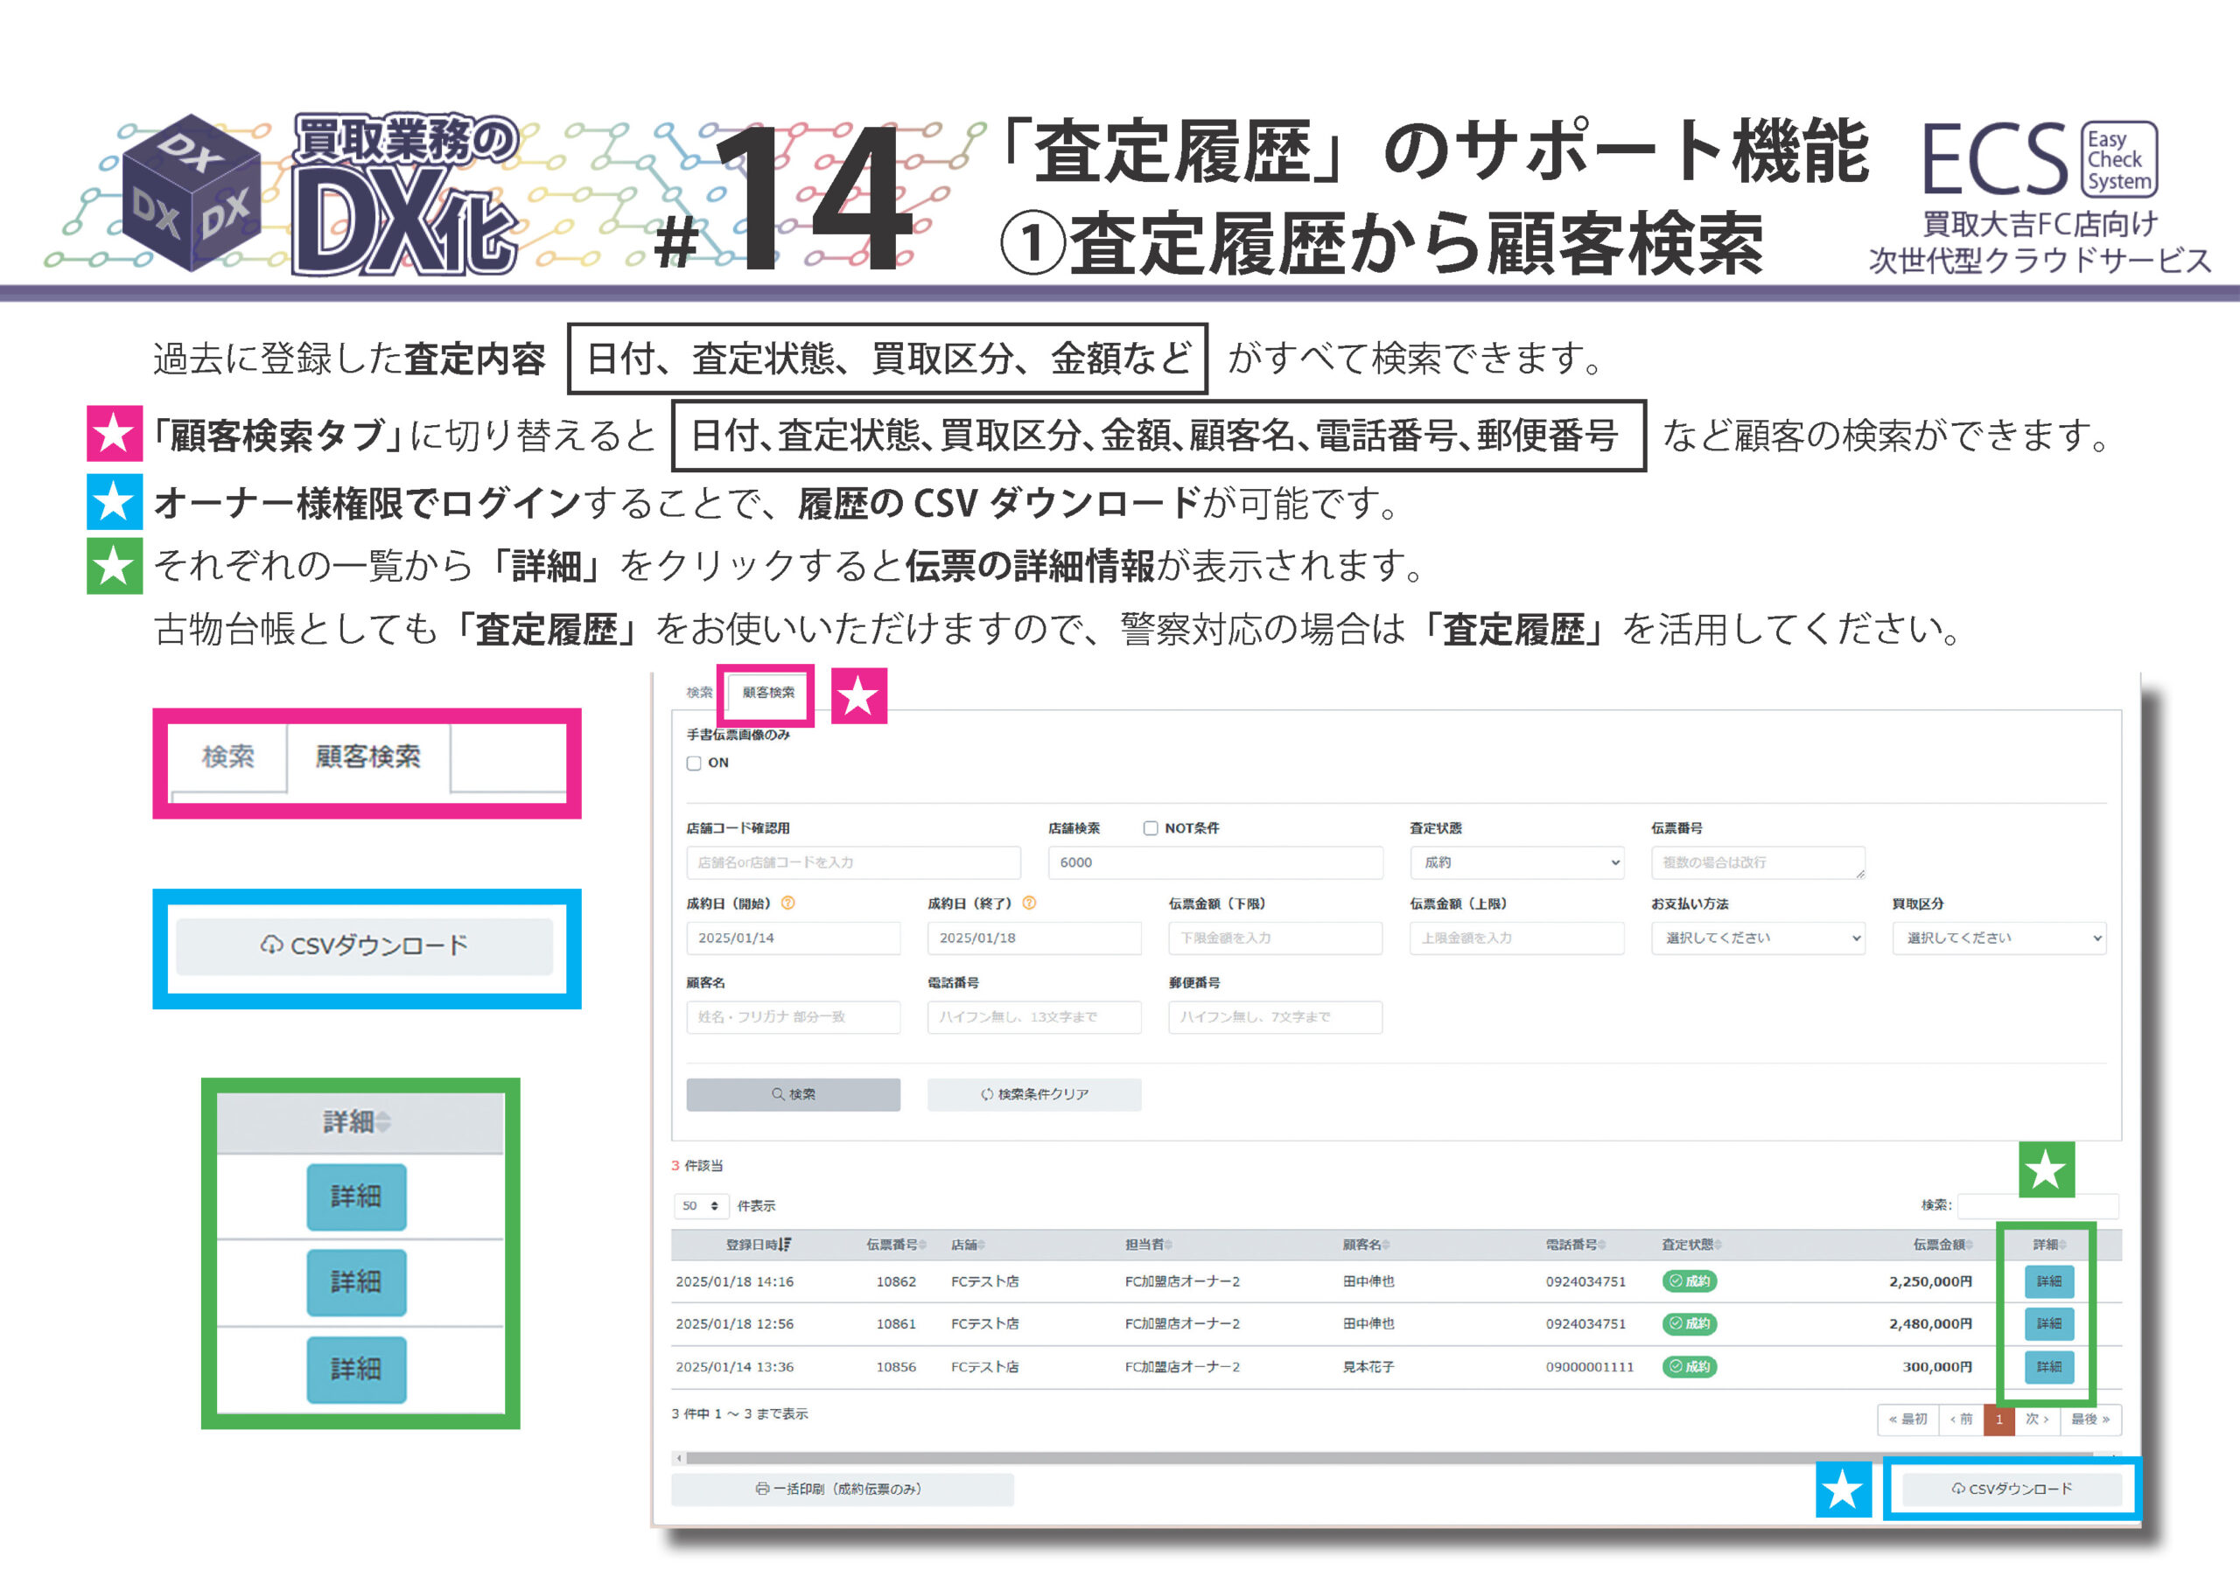Viewport: 2240px width, 1584px height.
Task: Sort table by 伝票金額 column header
Action: (1942, 1245)
